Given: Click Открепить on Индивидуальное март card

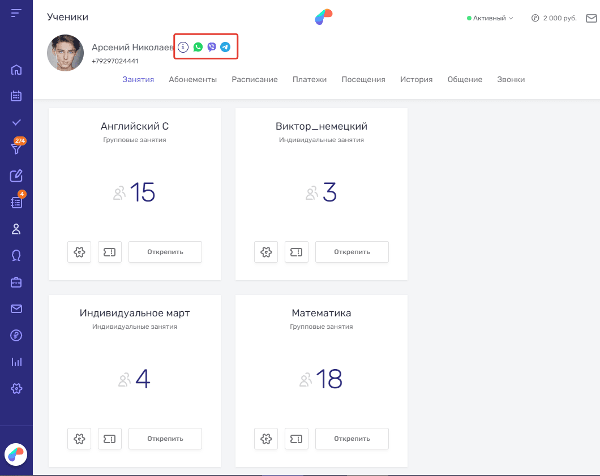Looking at the screenshot, I should point(165,439).
